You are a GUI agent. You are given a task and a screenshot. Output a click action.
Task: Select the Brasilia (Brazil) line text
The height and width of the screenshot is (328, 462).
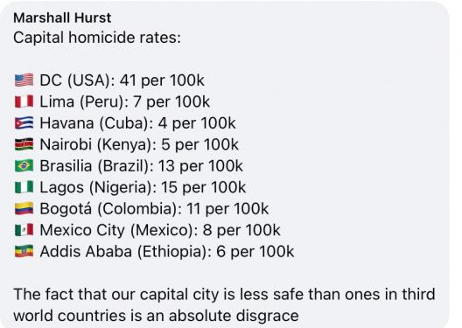(x=142, y=166)
